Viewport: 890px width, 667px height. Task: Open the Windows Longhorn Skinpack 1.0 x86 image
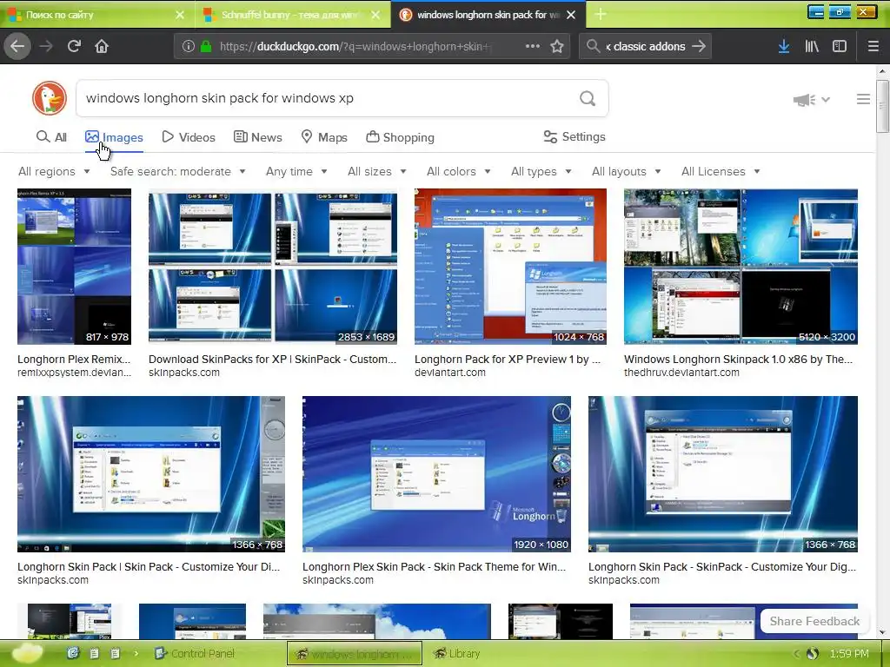coord(741,267)
